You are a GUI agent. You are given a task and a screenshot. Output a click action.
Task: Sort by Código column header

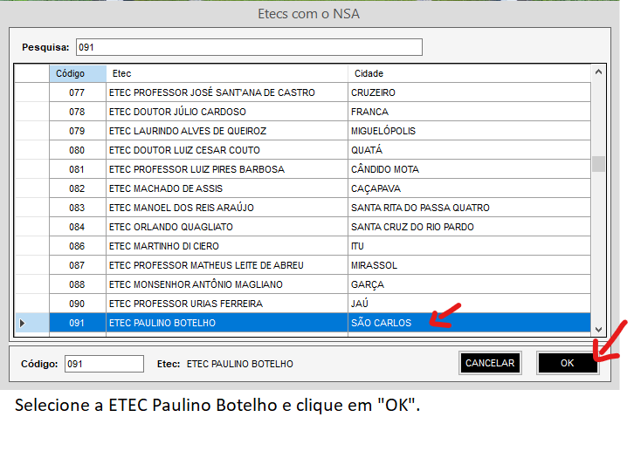point(77,74)
